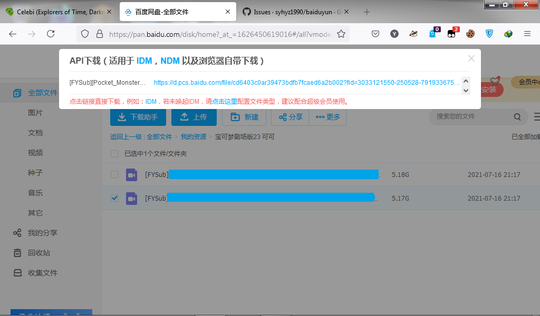
Task: Click the up arrow of the download link spinner
Action: [465, 80]
